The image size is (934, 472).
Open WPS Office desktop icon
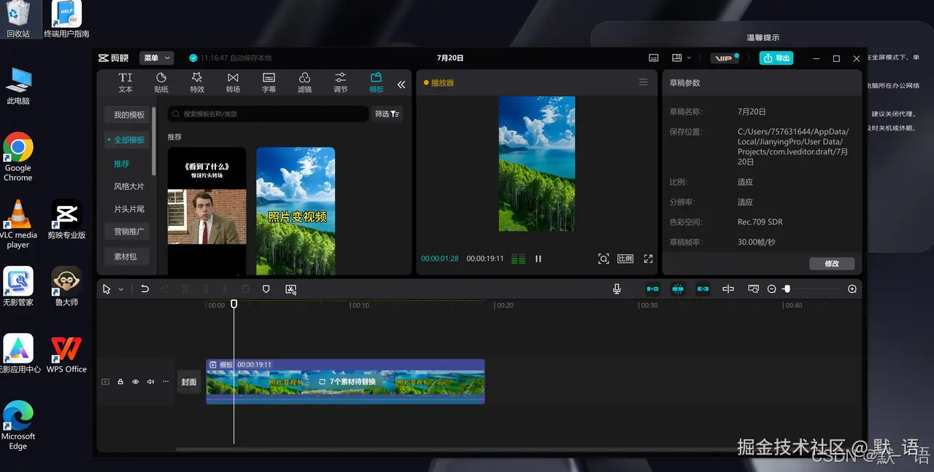(x=66, y=355)
